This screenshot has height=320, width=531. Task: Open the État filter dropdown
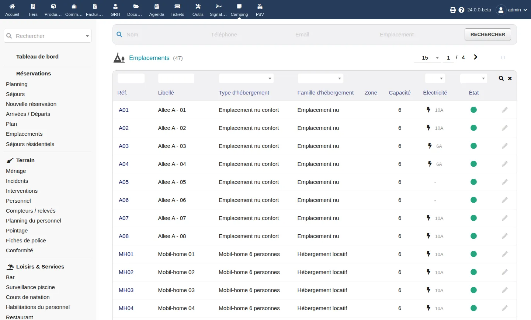pyautogui.click(x=474, y=78)
